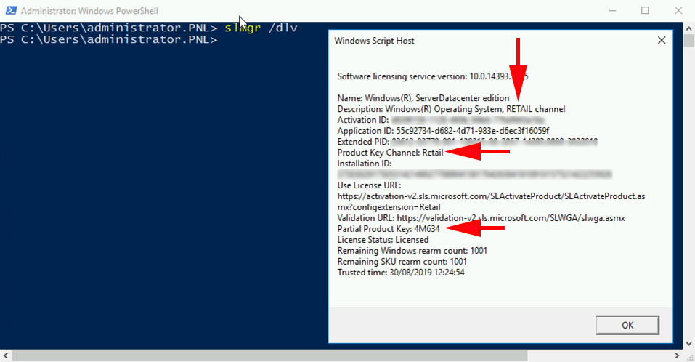The width and height of the screenshot is (695, 362).
Task: Close the Windows Script Host dialog
Action: pos(662,41)
